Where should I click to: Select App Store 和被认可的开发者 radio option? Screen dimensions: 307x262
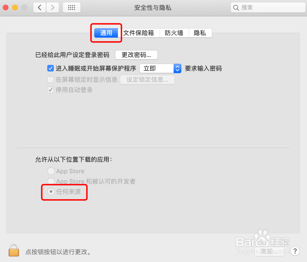coord(51,181)
